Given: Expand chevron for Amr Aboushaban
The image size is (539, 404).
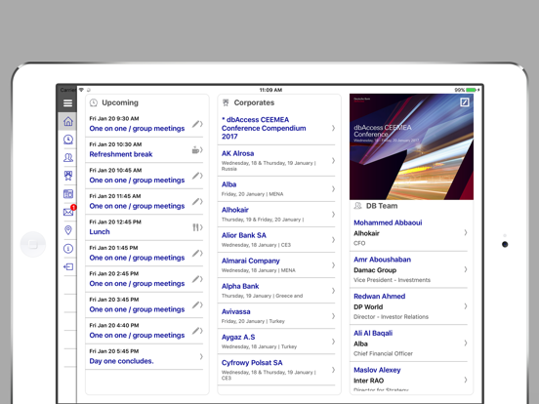Looking at the screenshot, I should [x=466, y=269].
